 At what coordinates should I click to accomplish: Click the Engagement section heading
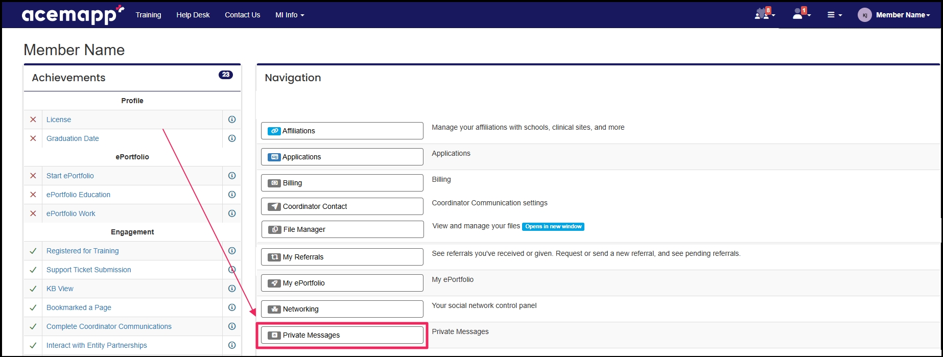132,232
